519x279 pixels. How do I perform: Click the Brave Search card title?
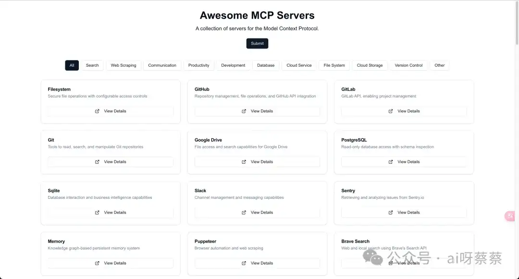tap(355, 242)
